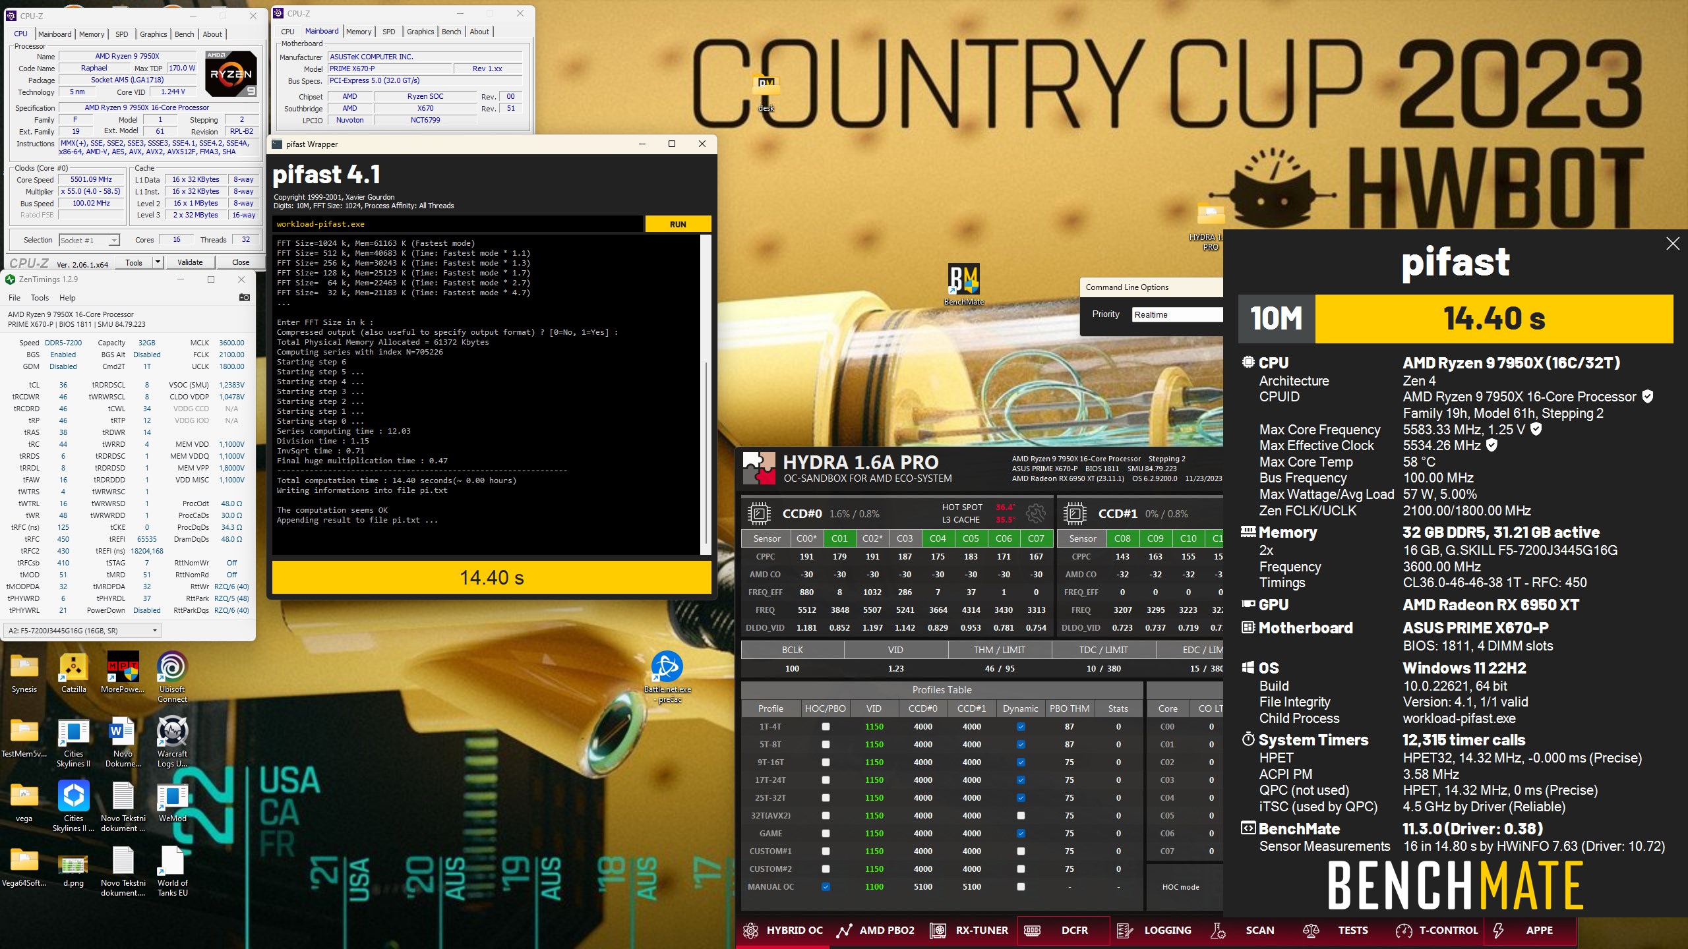Open the LOGGING section in HYDRA

click(1154, 931)
